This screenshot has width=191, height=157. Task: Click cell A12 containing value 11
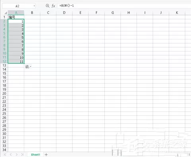pos(16,62)
